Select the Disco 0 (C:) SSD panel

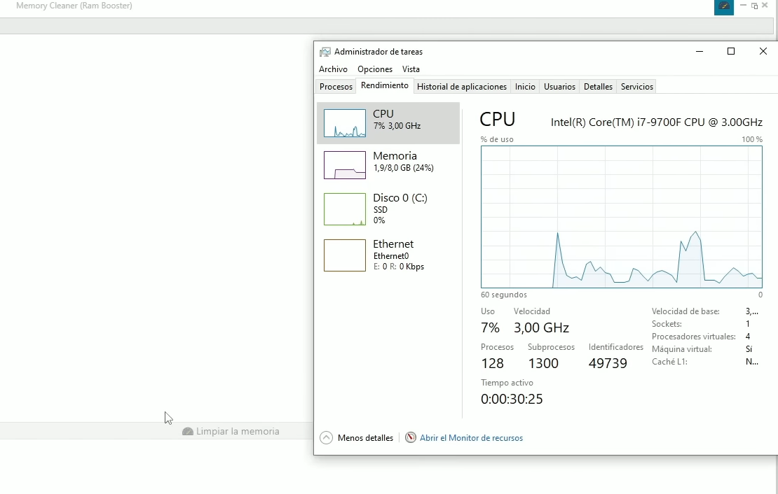(x=388, y=209)
